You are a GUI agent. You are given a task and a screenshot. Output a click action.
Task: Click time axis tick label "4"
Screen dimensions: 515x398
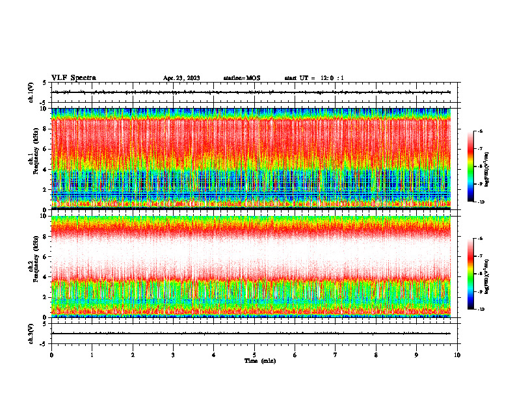(214, 355)
